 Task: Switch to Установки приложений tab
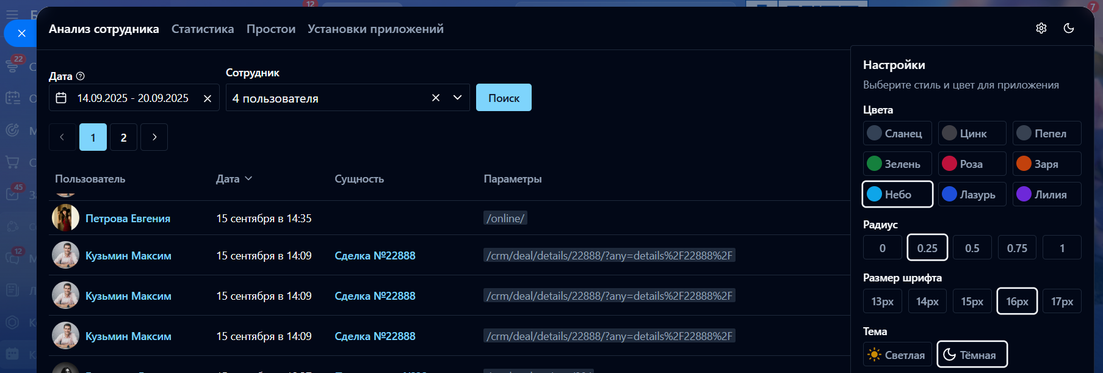point(375,29)
